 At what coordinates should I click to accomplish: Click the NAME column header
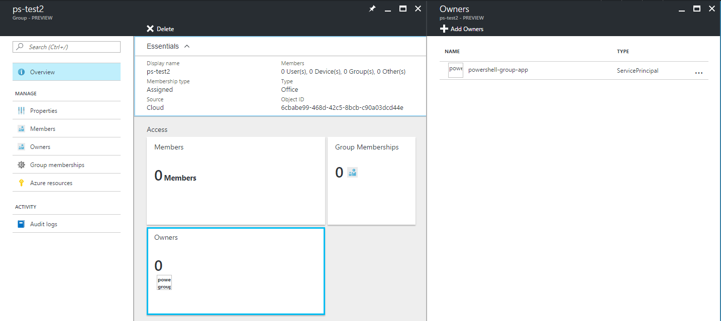(x=452, y=52)
